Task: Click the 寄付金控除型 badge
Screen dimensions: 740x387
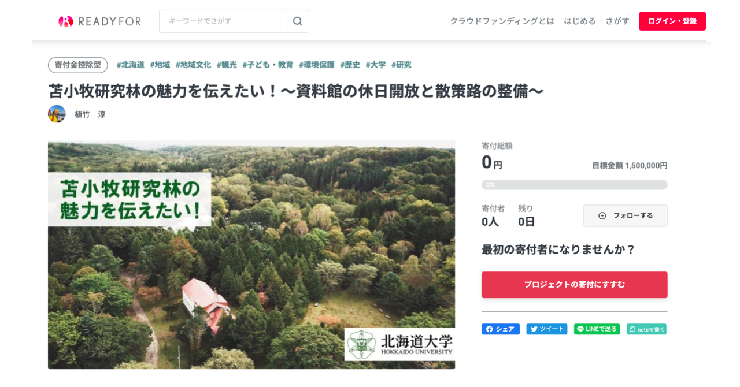Action: 78,65
